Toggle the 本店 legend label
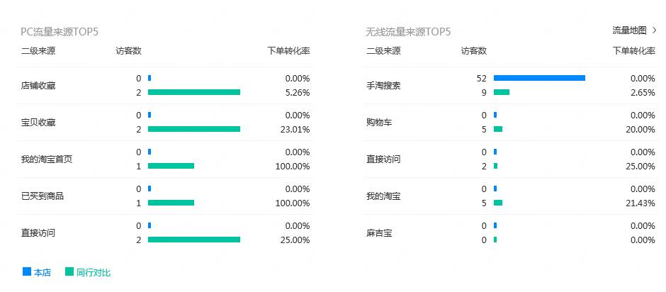666x292 pixels. coord(43,272)
